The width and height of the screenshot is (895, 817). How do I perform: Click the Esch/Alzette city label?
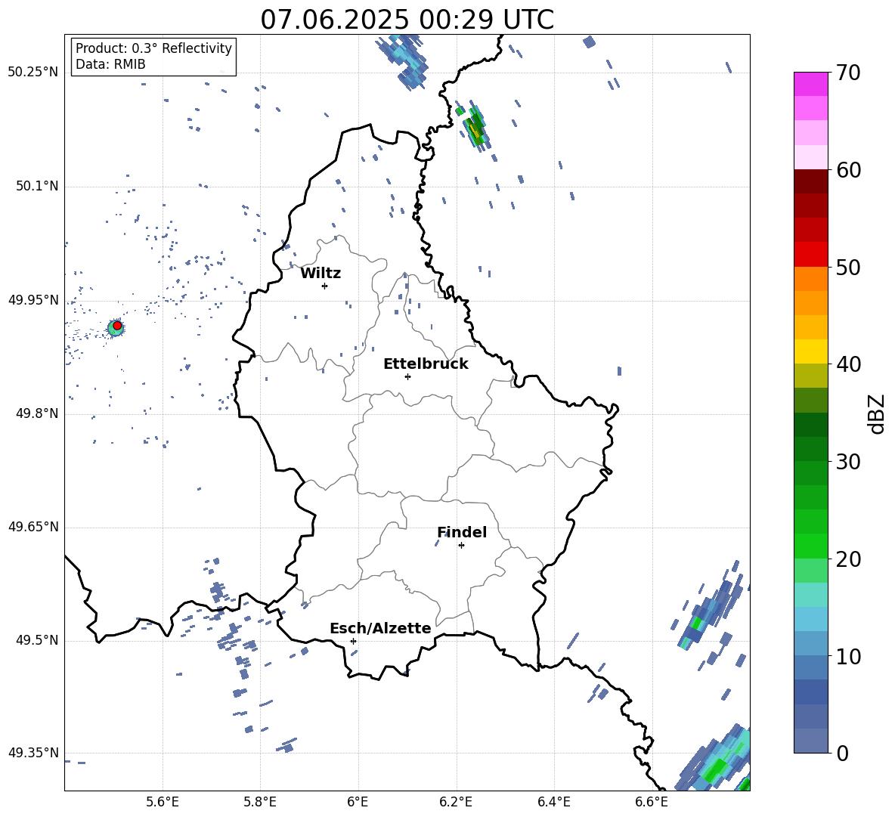click(380, 628)
